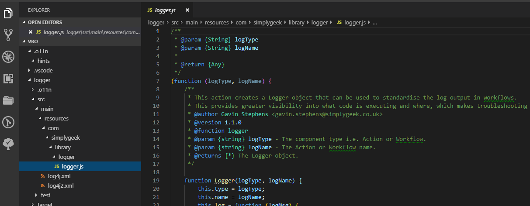Click the log4j.xml file icon
Screen dimensions: 530x206
coord(43,176)
